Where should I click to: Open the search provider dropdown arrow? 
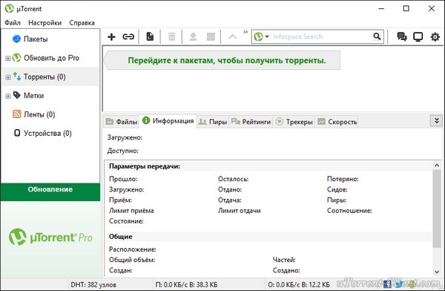click(x=267, y=36)
